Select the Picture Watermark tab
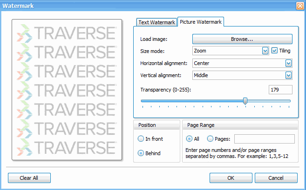306x190 pixels. pos(201,22)
